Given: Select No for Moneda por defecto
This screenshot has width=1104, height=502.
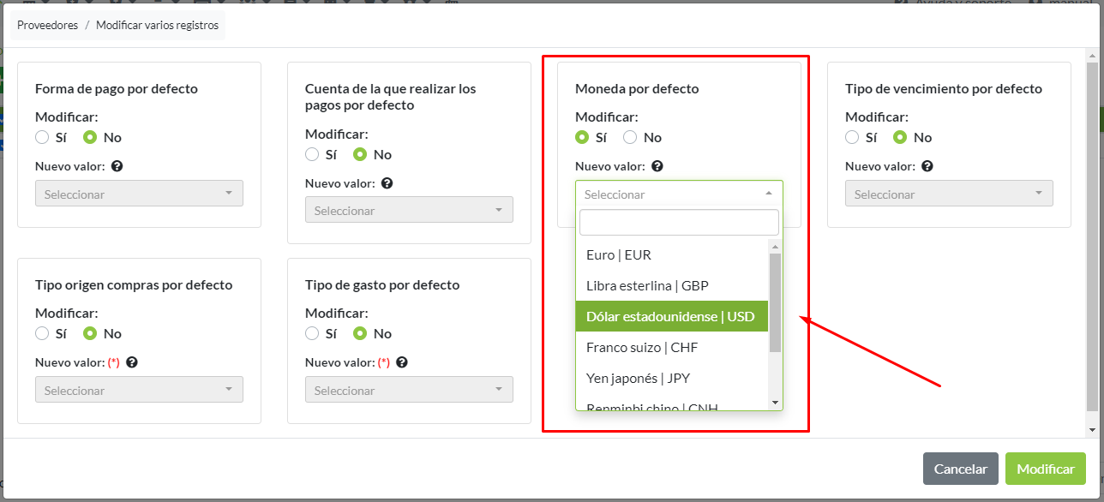Looking at the screenshot, I should [x=630, y=137].
